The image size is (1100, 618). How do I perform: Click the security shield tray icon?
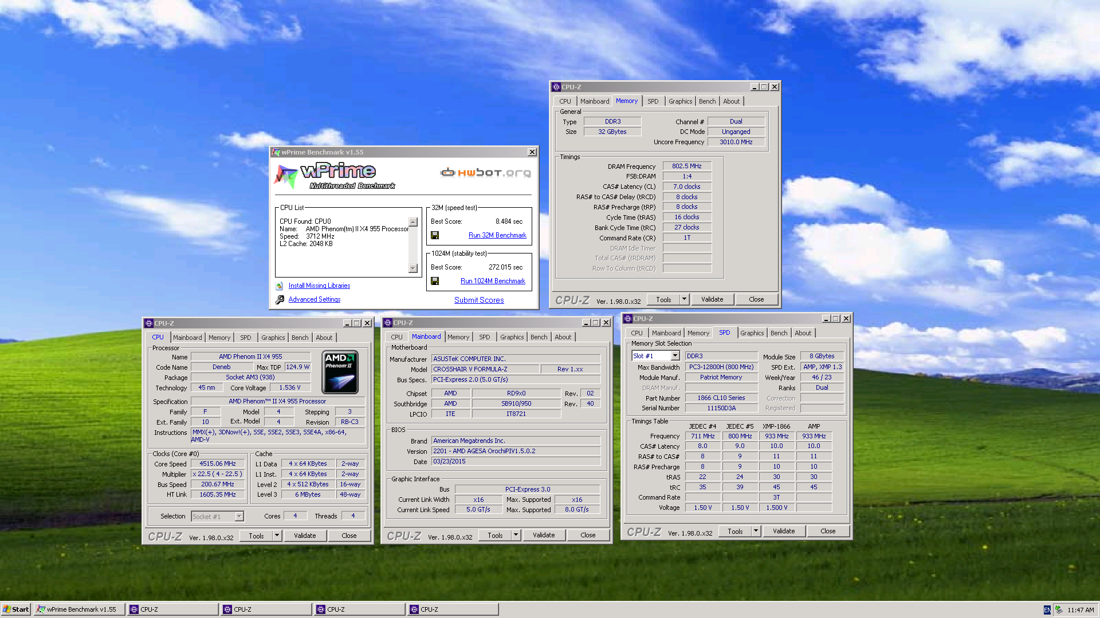click(x=1059, y=610)
